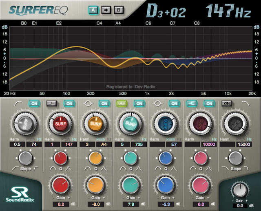261x211 pixels.
Task: Click the teal SURF knob
Action: tap(130, 124)
